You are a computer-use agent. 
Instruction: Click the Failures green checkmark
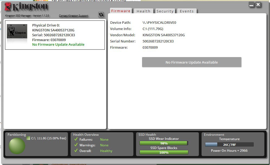pyautogui.click(x=76, y=139)
